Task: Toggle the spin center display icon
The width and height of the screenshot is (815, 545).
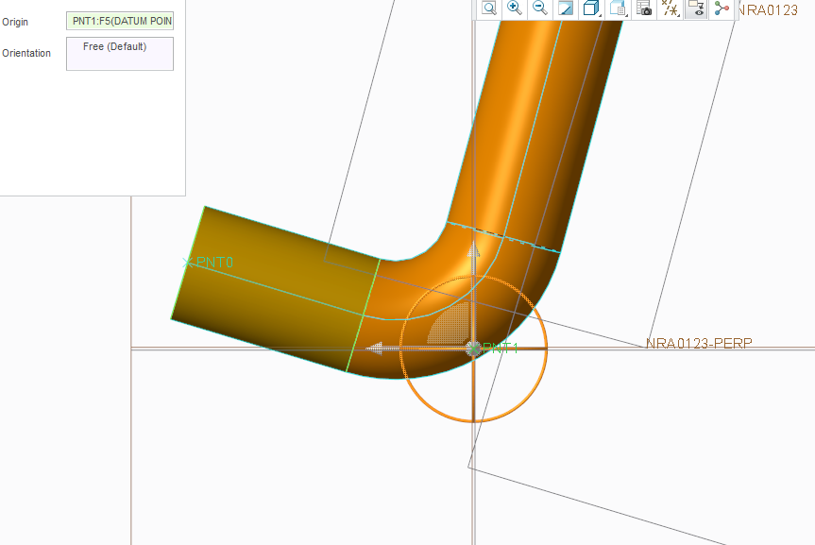Action: [722, 9]
